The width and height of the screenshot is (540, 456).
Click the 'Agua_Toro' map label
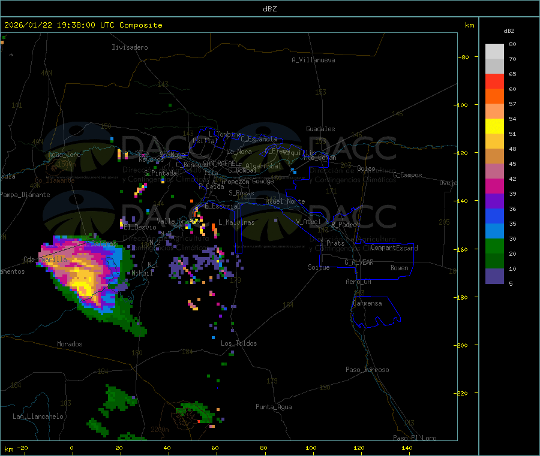point(64,155)
